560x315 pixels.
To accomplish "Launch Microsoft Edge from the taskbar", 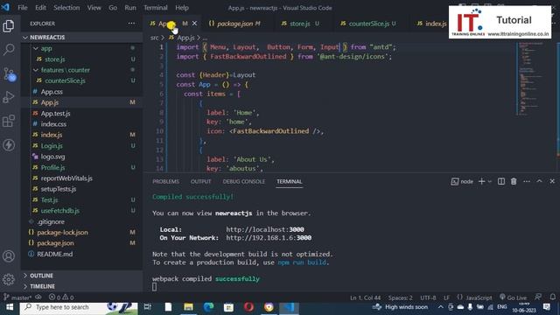I will click(208, 307).
